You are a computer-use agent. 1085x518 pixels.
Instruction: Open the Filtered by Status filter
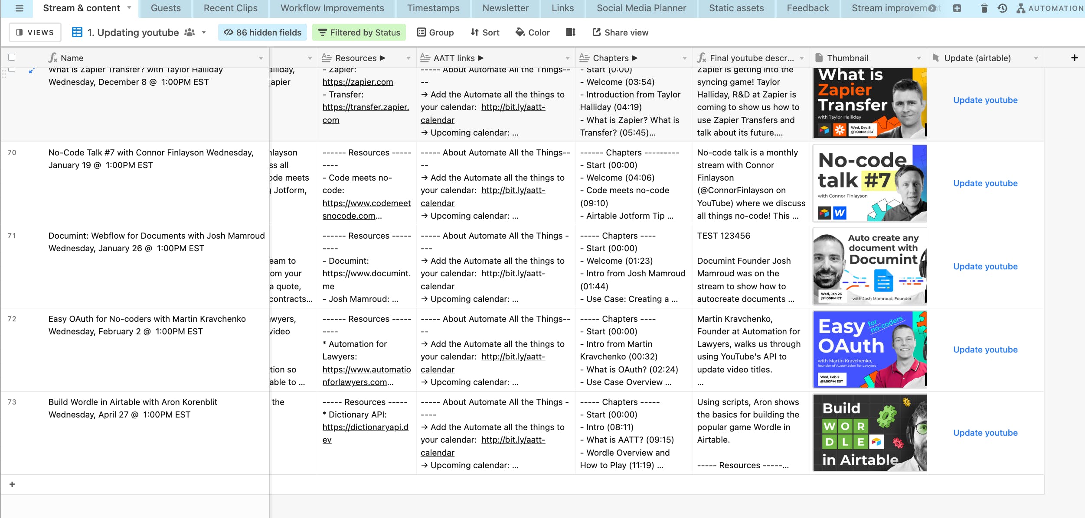359,32
